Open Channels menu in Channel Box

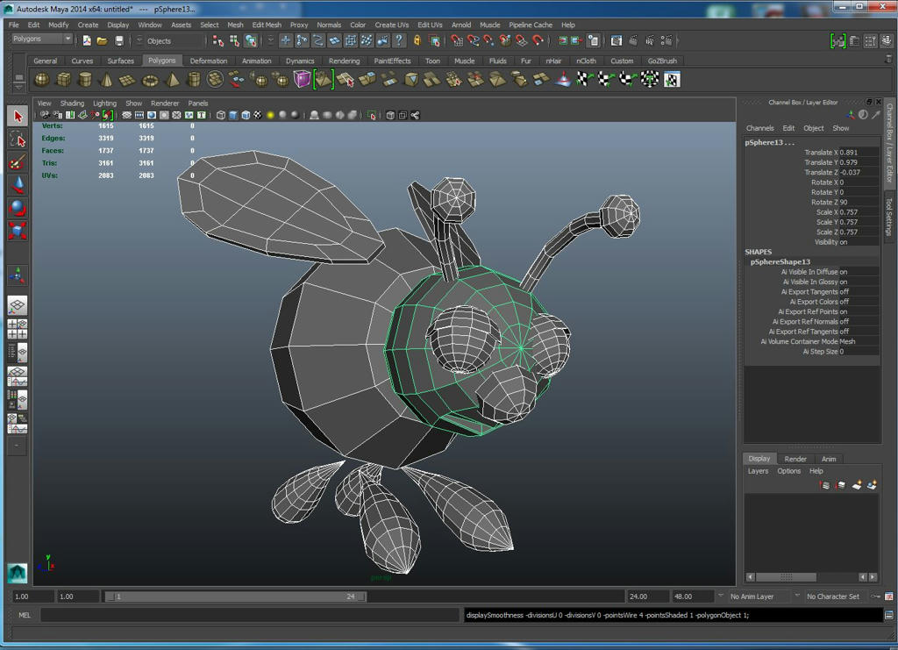point(760,128)
